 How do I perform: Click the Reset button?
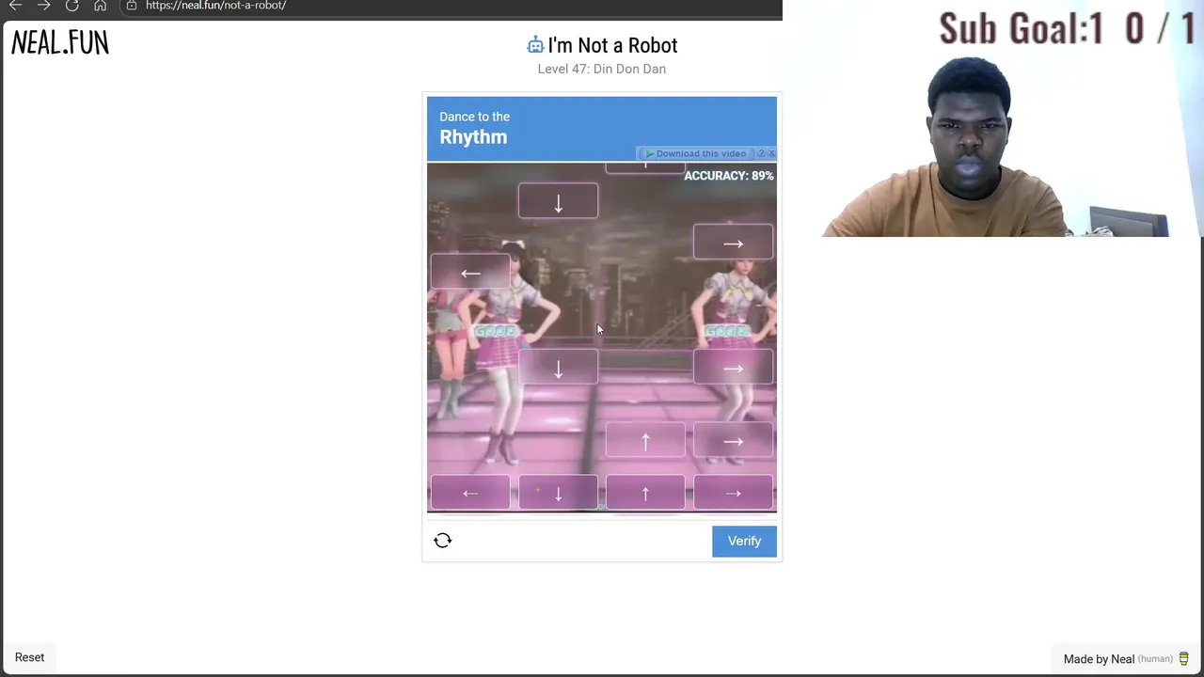[x=29, y=657]
